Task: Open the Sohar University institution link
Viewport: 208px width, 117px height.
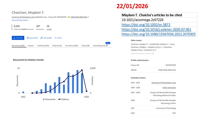Action: 169,88
